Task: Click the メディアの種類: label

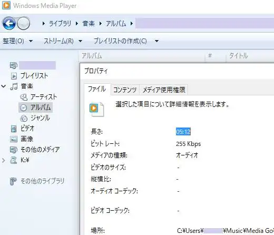Action: (109, 155)
